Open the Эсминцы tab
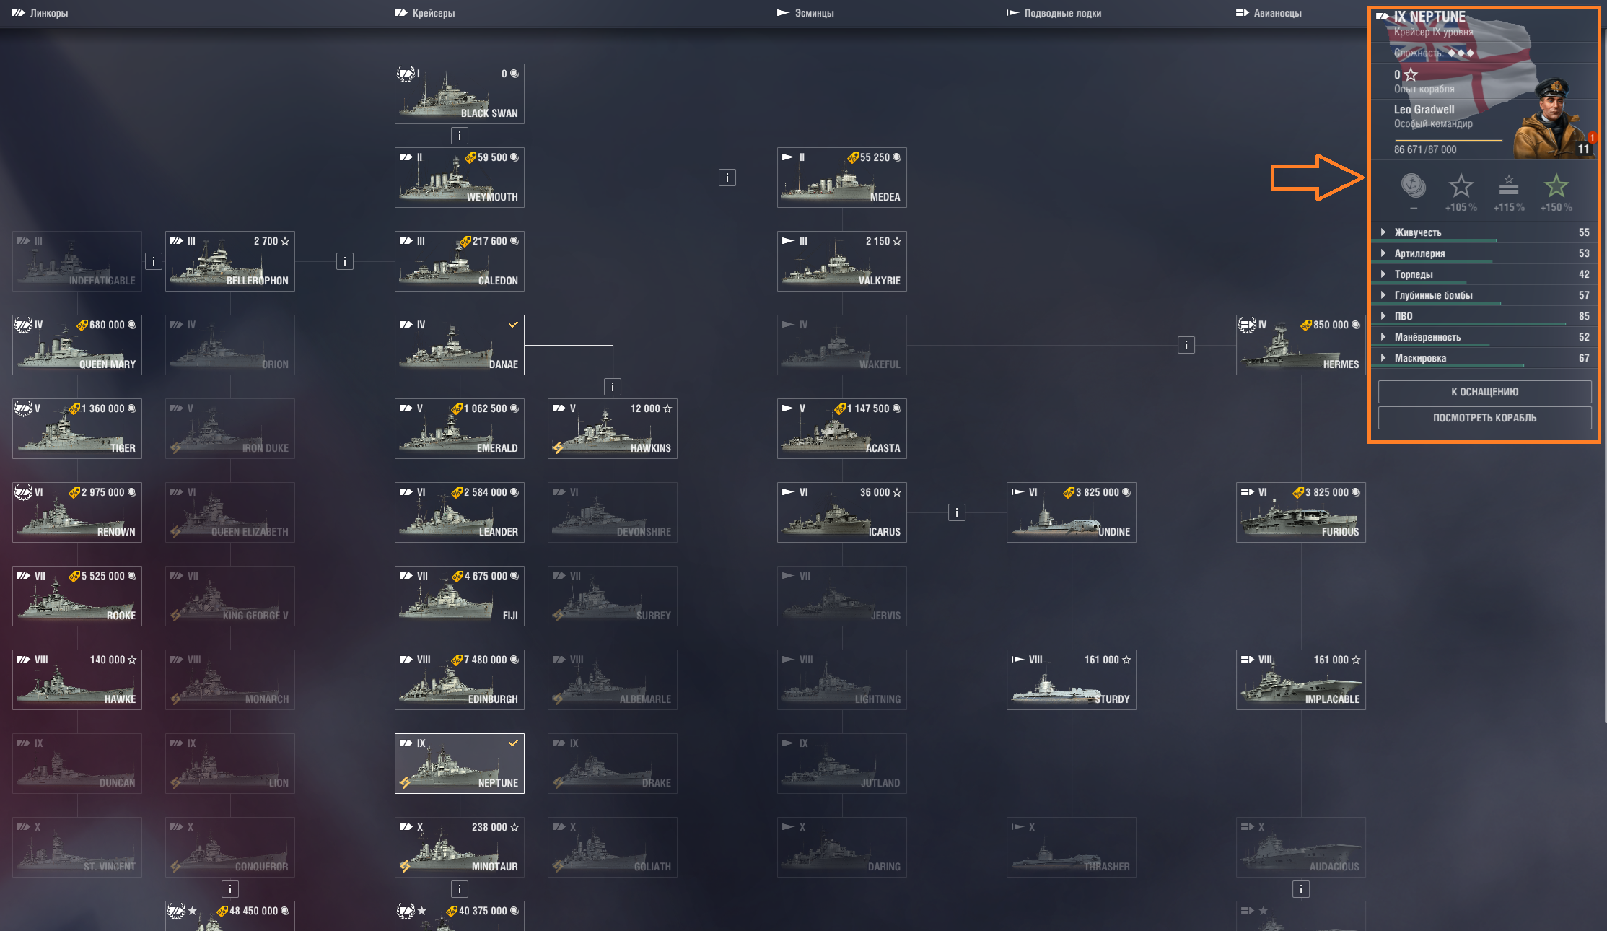 click(x=805, y=13)
